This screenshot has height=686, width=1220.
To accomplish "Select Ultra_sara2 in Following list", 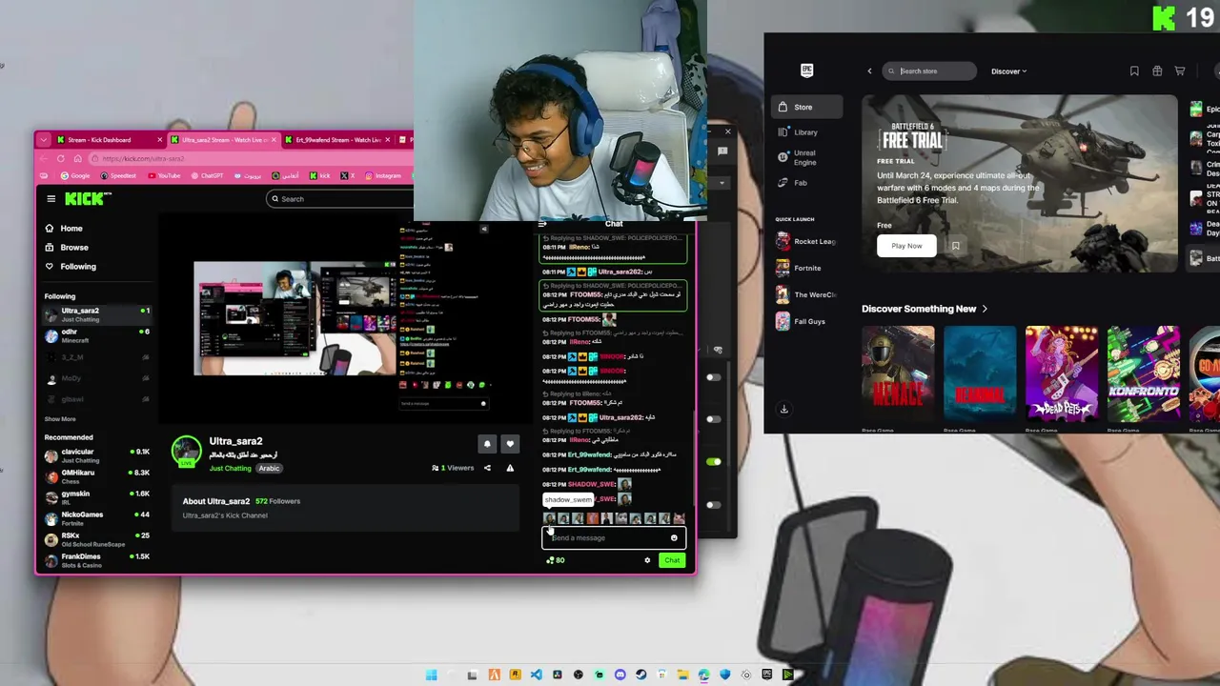I will pos(95,314).
